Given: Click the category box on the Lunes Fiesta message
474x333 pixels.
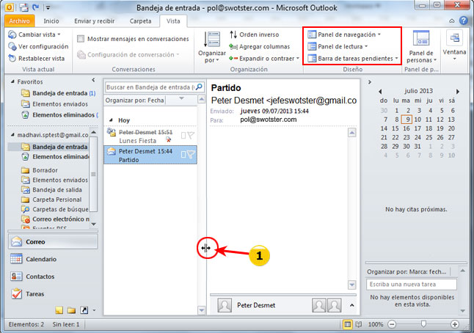Looking at the screenshot, I should (x=183, y=135).
